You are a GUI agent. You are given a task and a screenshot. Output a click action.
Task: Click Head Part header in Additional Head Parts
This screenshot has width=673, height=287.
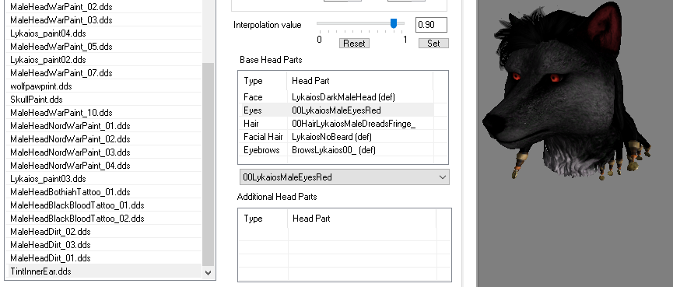point(362,219)
